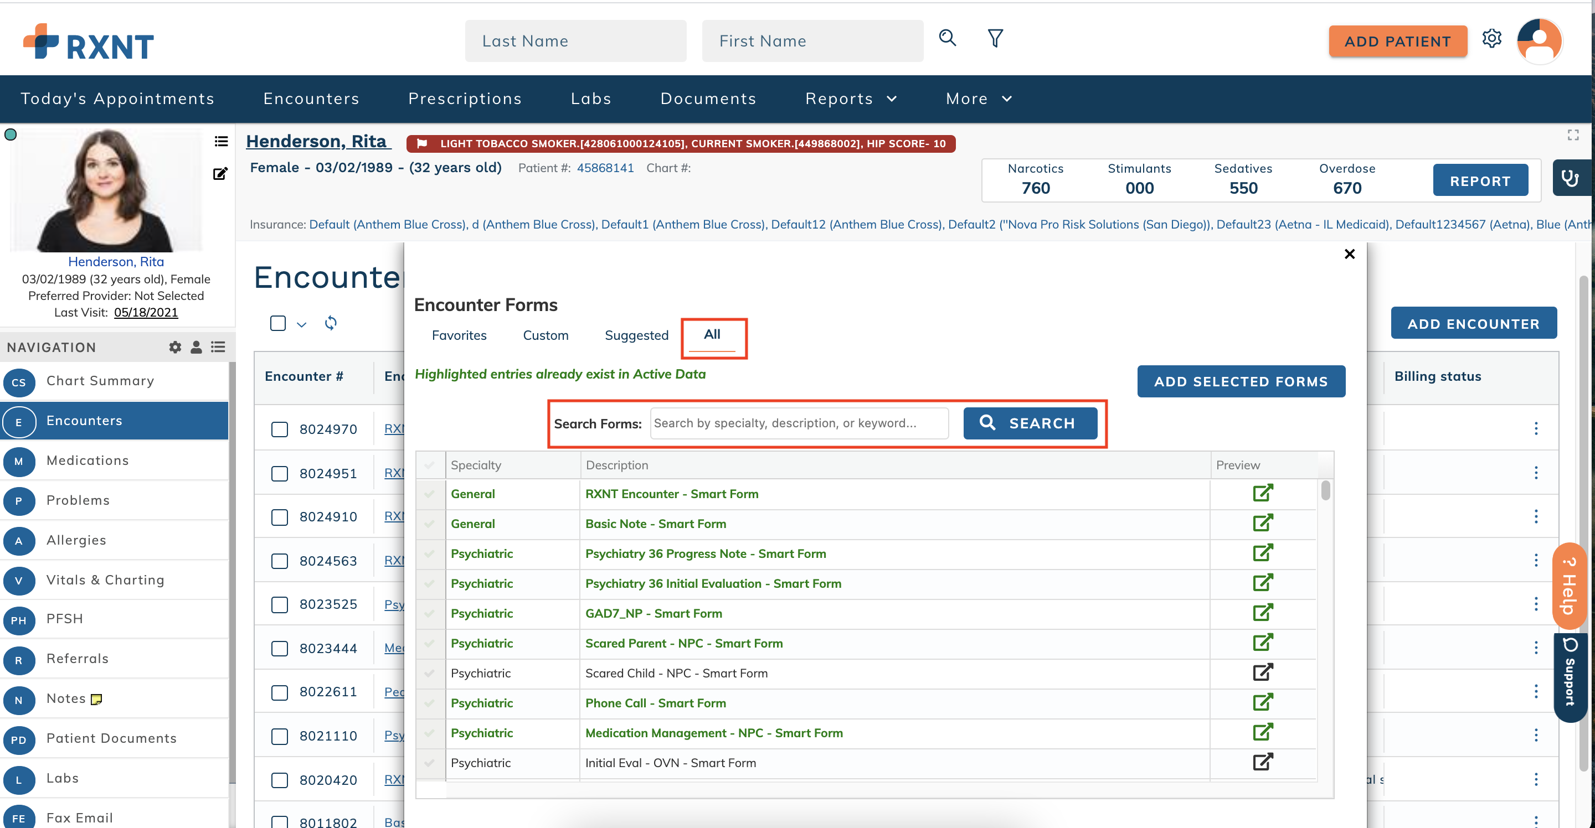
Task: Check the encounter 8023525 checkbox
Action: coord(279,605)
